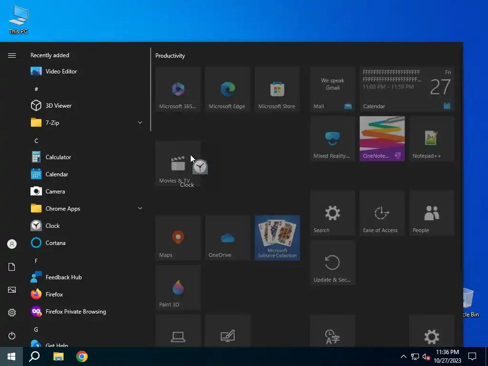Launch the Mixed Reality Portal tile

click(332, 139)
